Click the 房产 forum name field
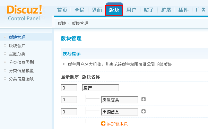This screenshot has width=208, height=129. (101, 88)
